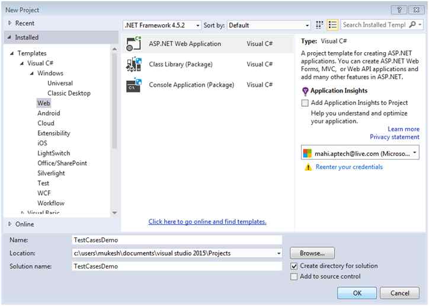429x306 pixels.
Task: Click the template tree scroll down arrow
Action: [x=114, y=213]
